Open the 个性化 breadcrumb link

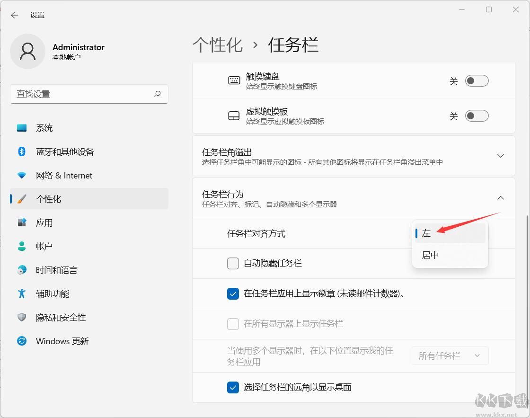(x=218, y=45)
